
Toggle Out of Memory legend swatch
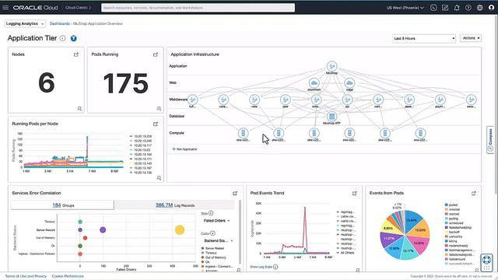click(x=202, y=257)
